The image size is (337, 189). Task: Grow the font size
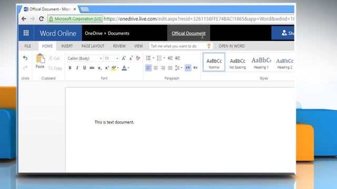(124, 58)
